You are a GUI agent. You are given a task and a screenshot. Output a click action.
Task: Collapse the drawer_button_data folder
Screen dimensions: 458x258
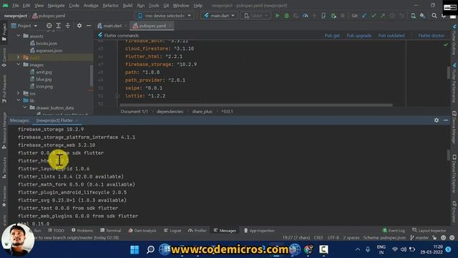25,107
